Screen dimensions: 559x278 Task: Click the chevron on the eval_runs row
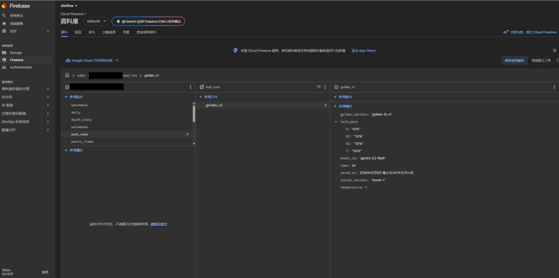pyautogui.click(x=188, y=134)
